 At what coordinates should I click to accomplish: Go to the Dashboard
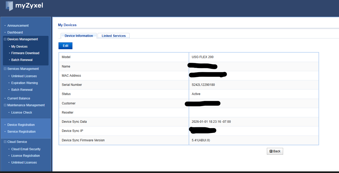[15, 32]
